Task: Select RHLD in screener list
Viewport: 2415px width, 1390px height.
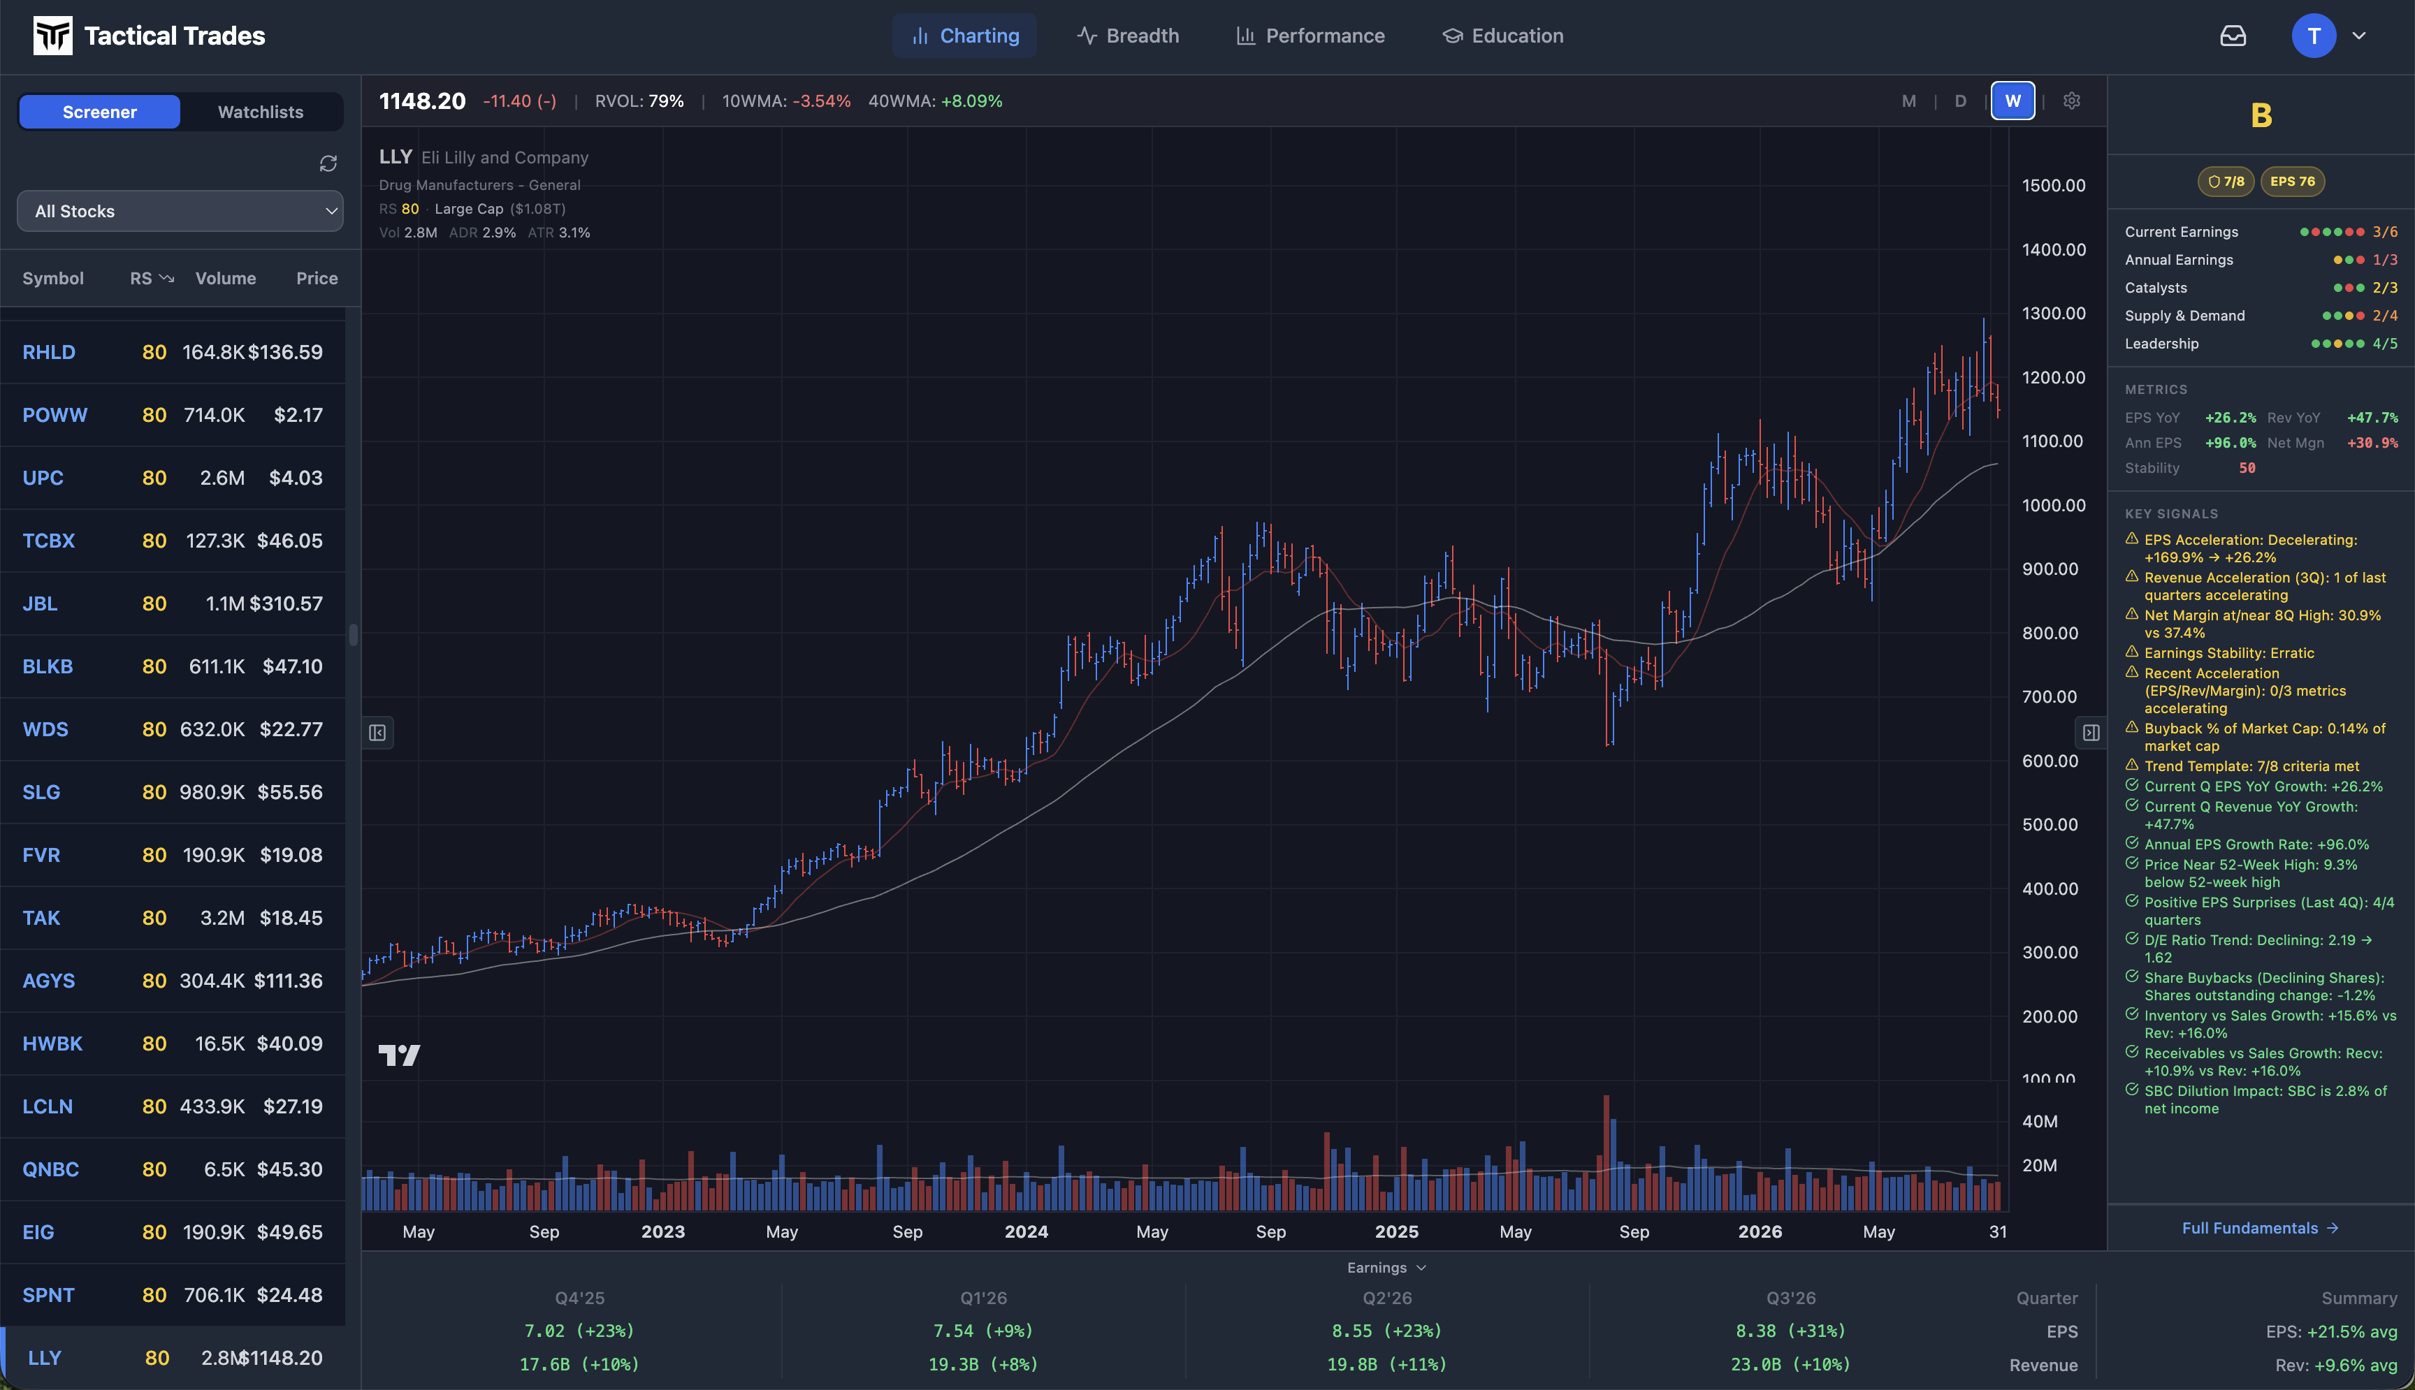Action: [x=173, y=352]
